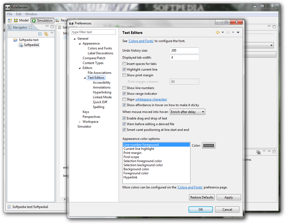Toggle Show affordance in hover checkbox
This screenshot has width=286, height=224.
point(124,105)
